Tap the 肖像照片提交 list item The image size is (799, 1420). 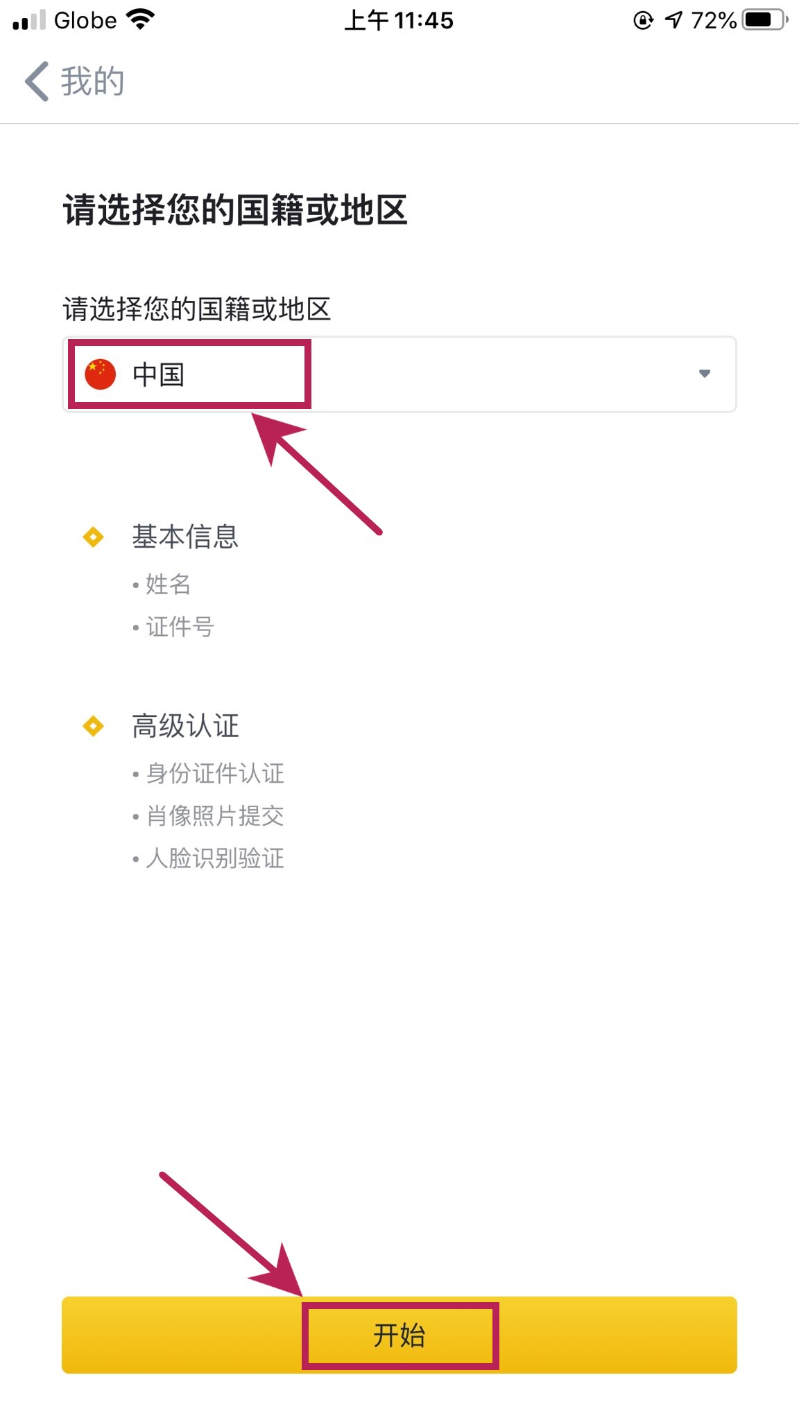[x=215, y=815]
